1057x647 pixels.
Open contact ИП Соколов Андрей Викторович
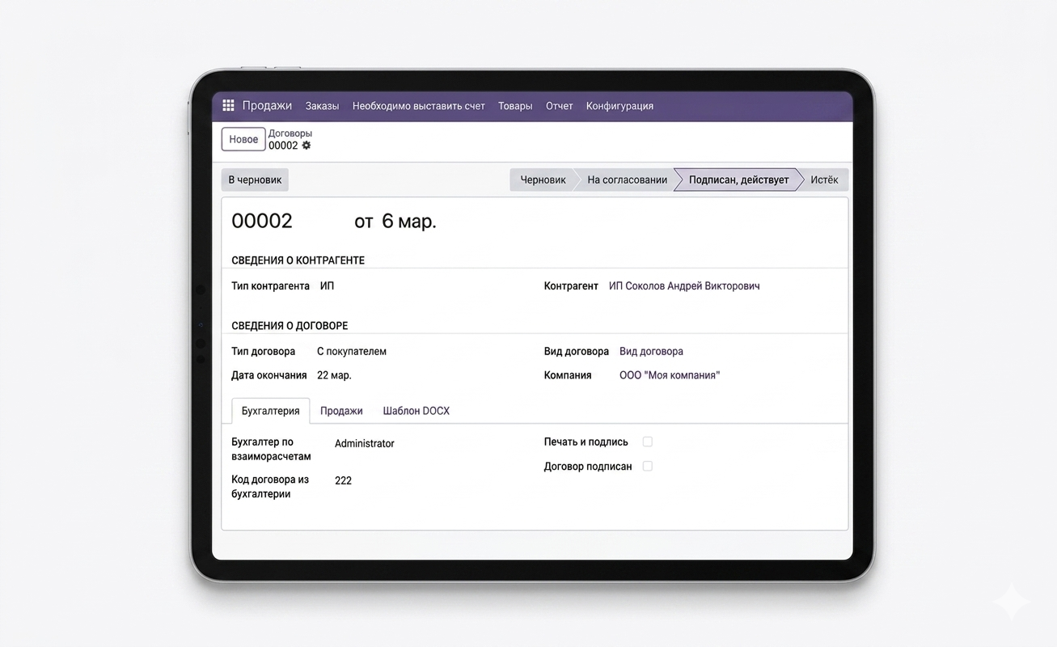pos(683,285)
